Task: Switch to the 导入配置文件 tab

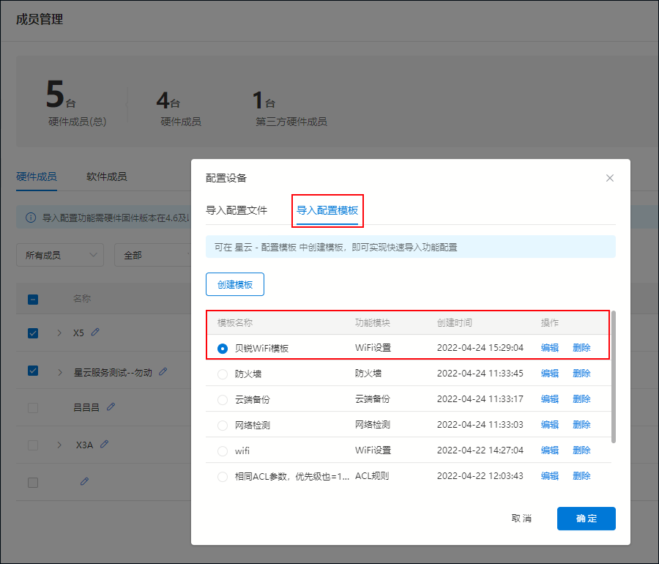Action: tap(237, 210)
